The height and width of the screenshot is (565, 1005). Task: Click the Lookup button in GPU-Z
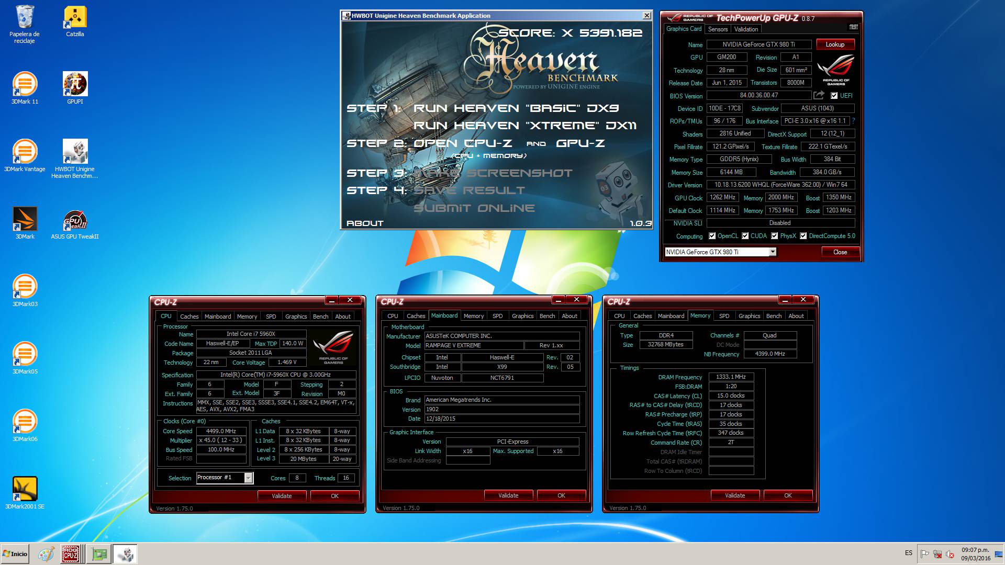tap(835, 44)
